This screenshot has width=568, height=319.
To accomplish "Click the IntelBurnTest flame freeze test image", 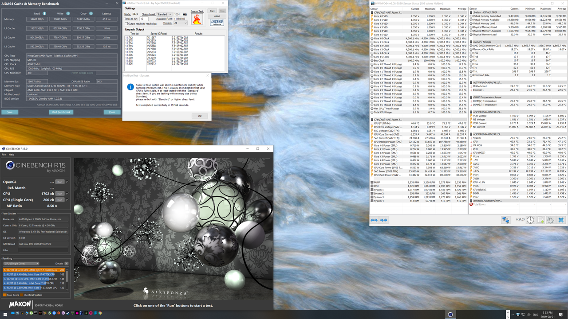I will pos(197,19).
